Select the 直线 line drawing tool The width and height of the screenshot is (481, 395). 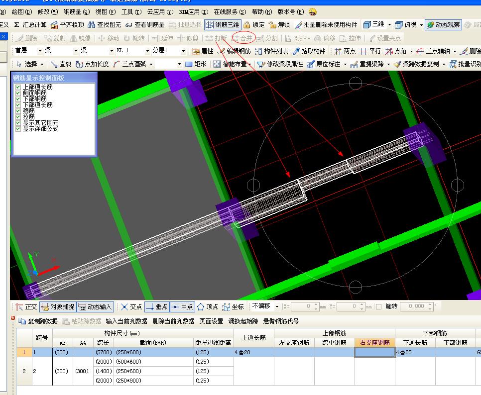(x=60, y=64)
